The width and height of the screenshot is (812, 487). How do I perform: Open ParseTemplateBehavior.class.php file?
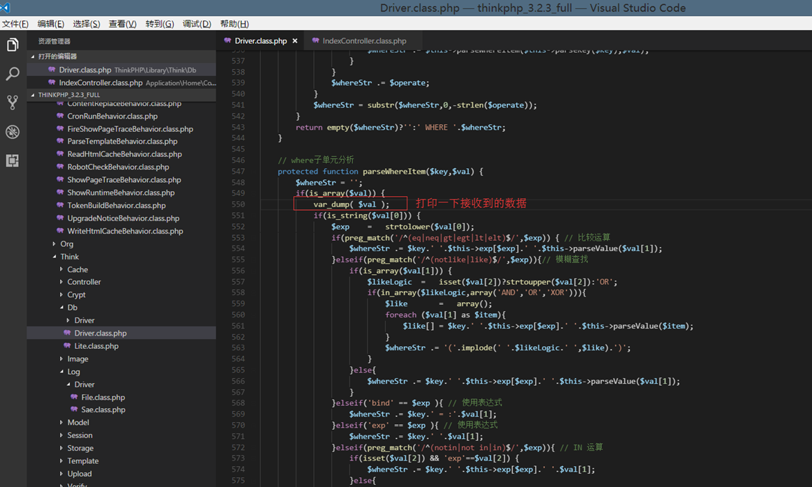tap(122, 142)
